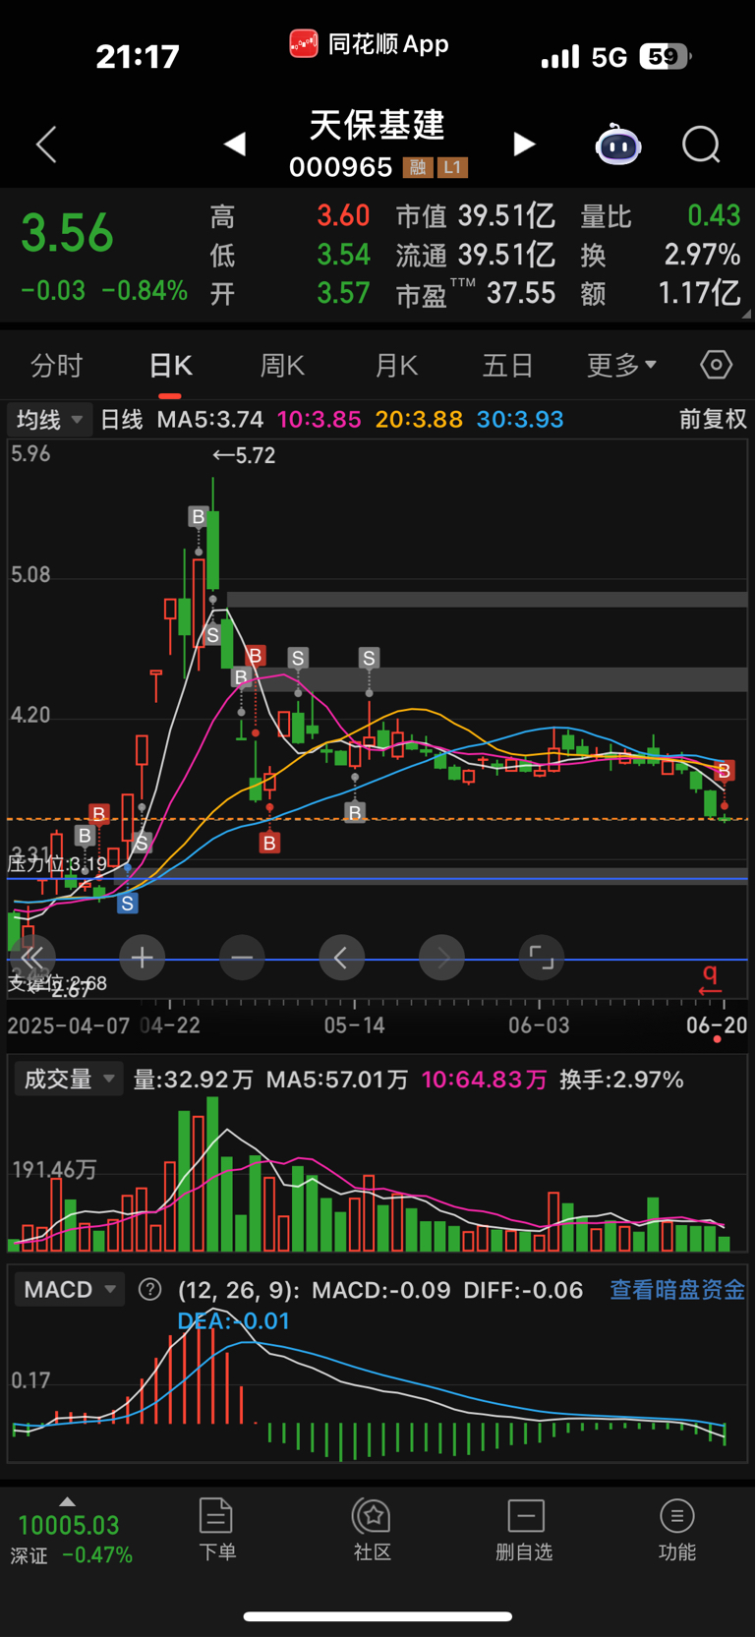Screen dimensions: 756x1637
Task: Tap current price 3.56
Action: point(68,233)
